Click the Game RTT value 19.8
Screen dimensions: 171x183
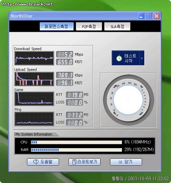pos(75,95)
